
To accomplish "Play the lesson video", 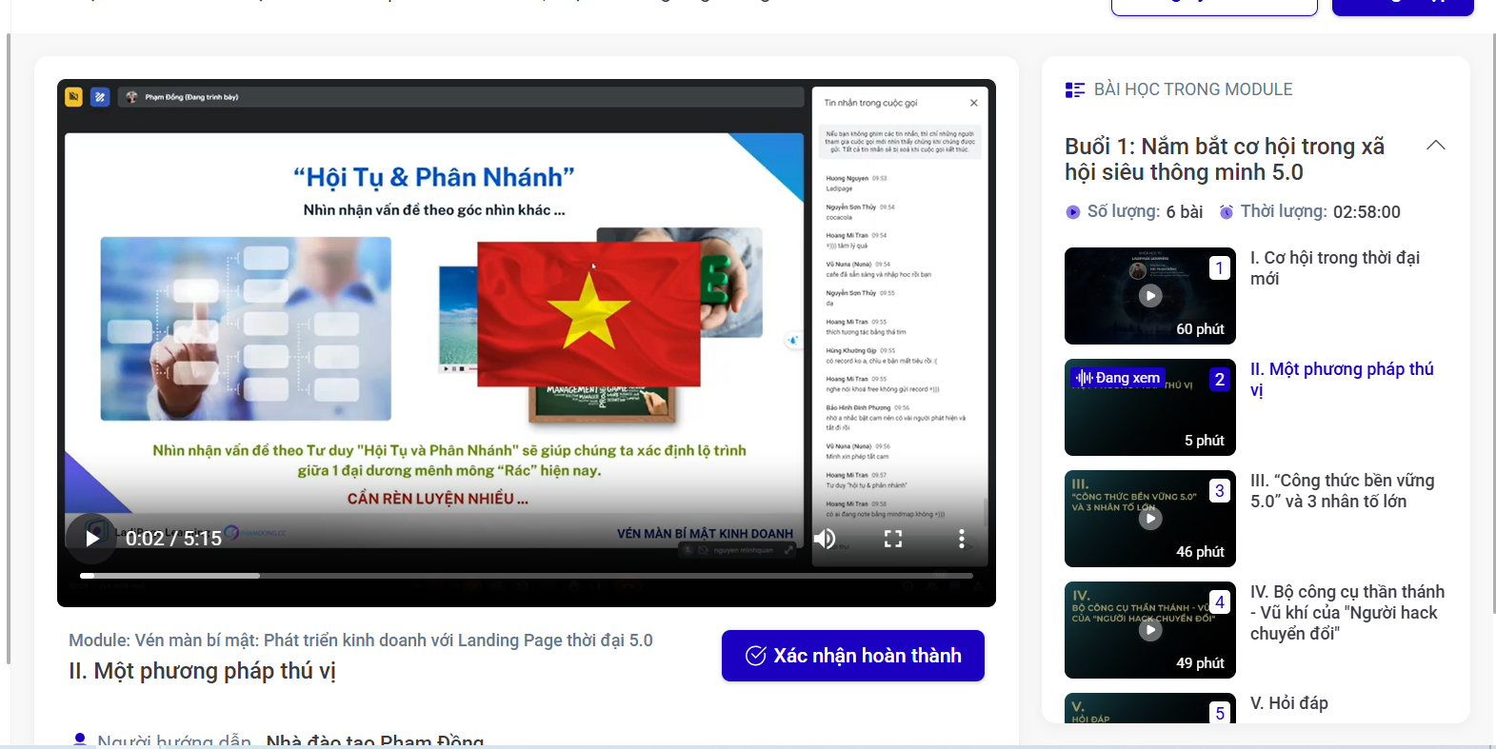I will 92,539.
